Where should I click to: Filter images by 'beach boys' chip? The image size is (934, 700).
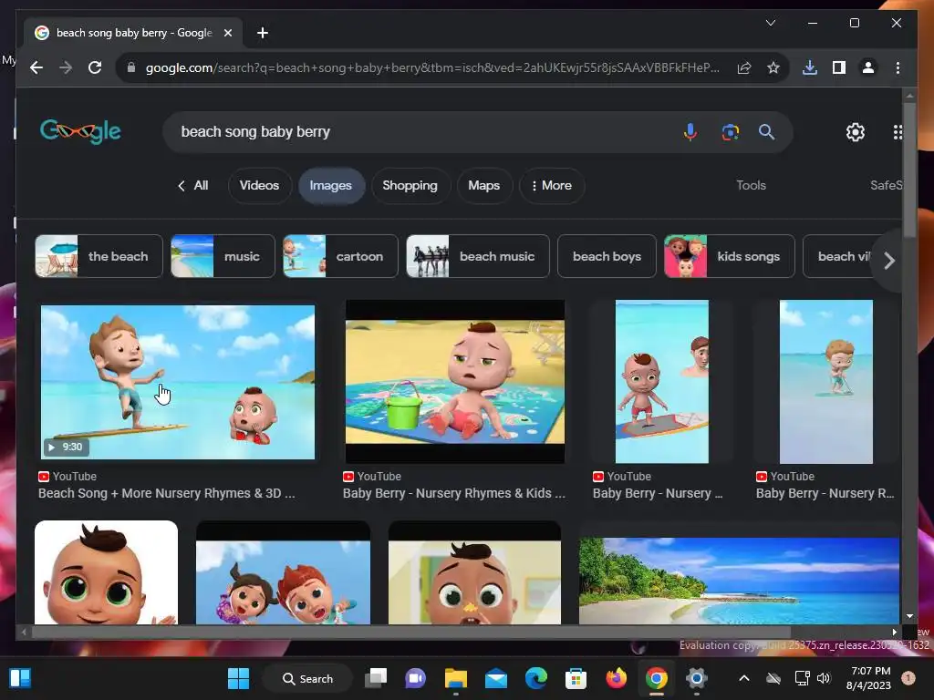tap(607, 256)
